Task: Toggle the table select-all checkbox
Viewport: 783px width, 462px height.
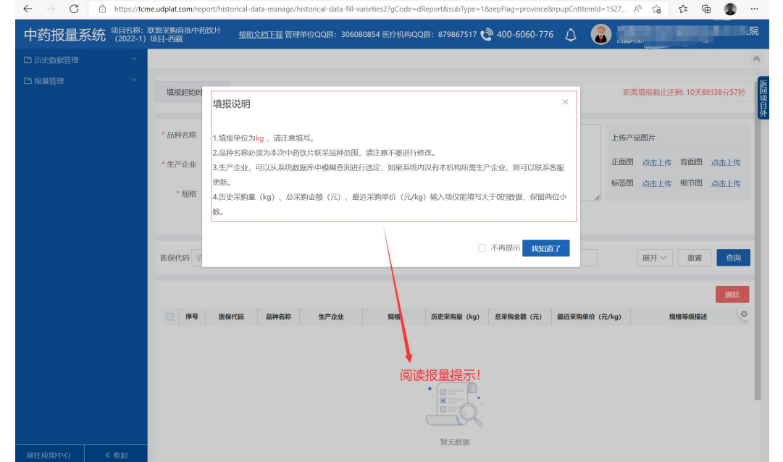Action: (169, 316)
